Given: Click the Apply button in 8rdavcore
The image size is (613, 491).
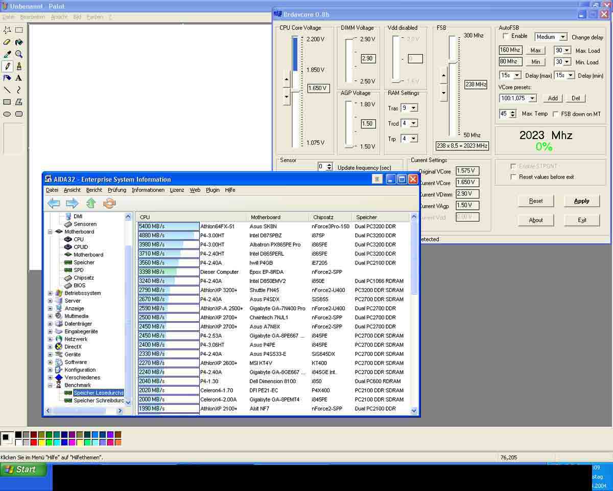Looking at the screenshot, I should pos(582,201).
